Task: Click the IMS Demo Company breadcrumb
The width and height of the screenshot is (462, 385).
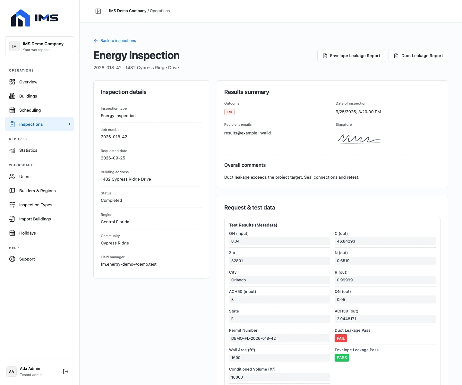Action: [x=128, y=11]
